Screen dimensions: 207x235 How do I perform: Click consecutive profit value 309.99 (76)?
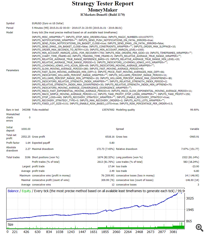[x=108, y=180]
